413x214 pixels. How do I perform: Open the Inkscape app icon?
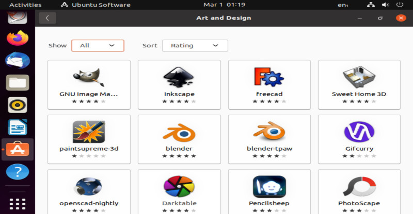[179, 77]
